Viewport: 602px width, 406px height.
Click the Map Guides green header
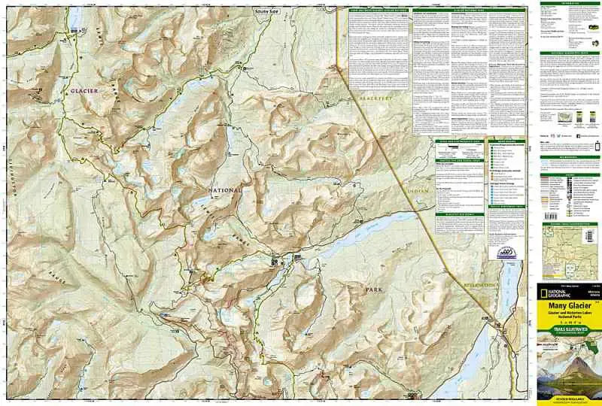[x=506, y=141]
